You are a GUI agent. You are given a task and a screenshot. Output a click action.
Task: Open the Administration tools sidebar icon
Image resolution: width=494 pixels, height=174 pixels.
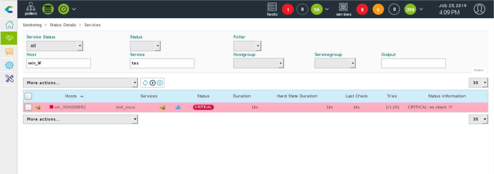click(x=9, y=79)
